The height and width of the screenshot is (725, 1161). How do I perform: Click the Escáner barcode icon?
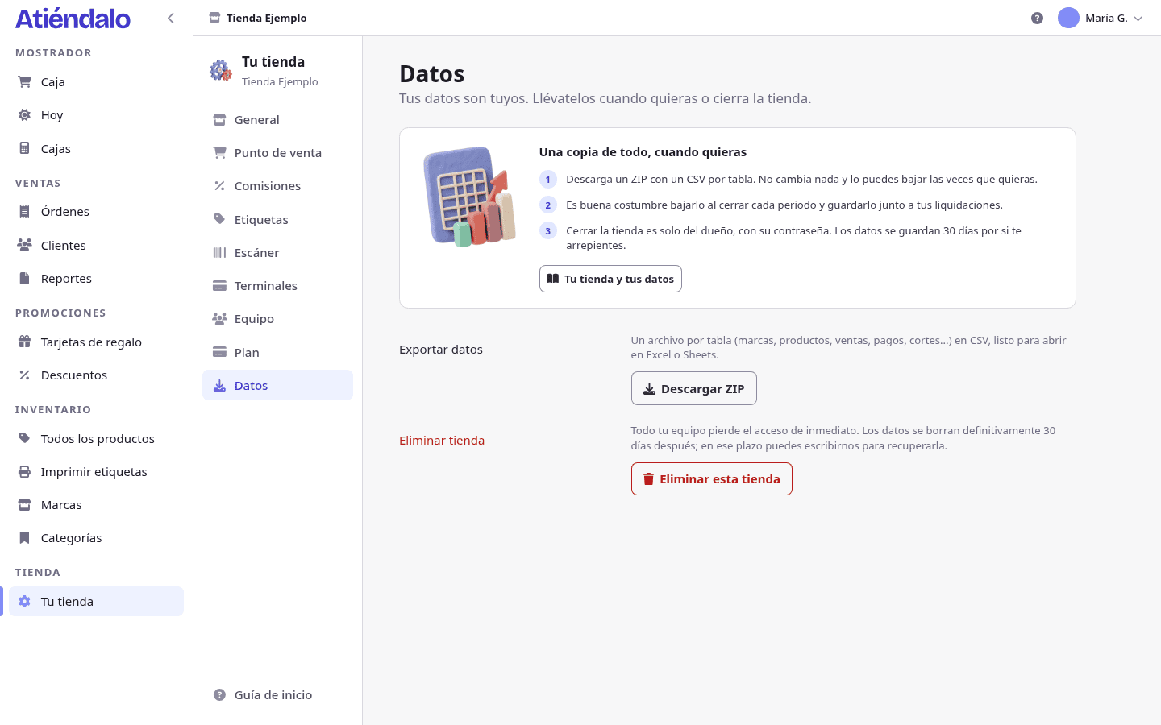[219, 252]
